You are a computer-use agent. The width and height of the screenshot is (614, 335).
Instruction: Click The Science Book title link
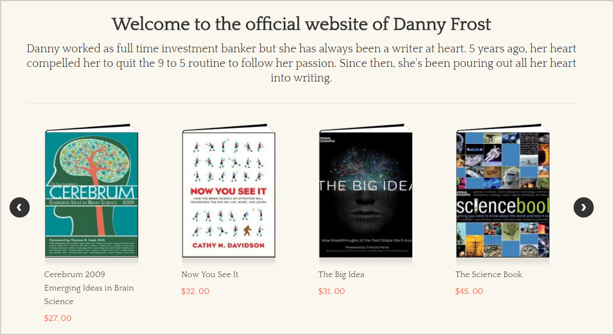pos(489,274)
